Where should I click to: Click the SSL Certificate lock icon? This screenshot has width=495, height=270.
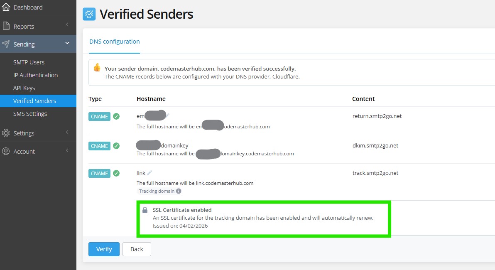tap(145, 210)
